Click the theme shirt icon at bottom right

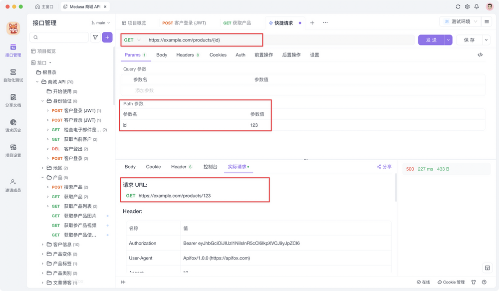point(473,282)
